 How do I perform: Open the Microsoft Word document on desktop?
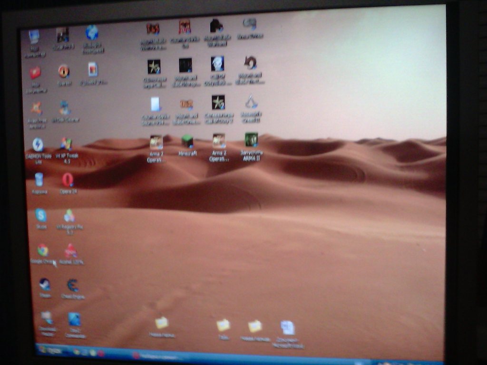(x=287, y=328)
